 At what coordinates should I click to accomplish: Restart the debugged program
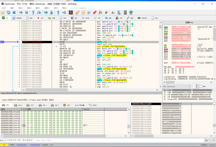8,12
